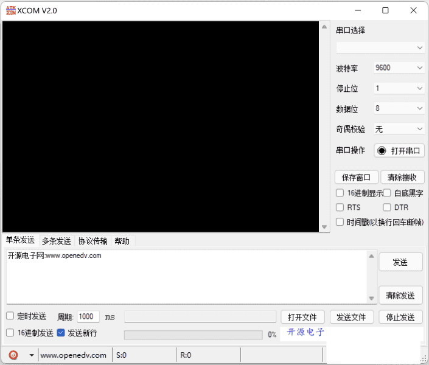Click the file send progress bar at 0%
This screenshot has width=429, height=365.
pos(193,335)
